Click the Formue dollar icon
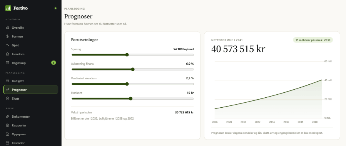Viewport: 346px width, 146px height. (x=7, y=36)
